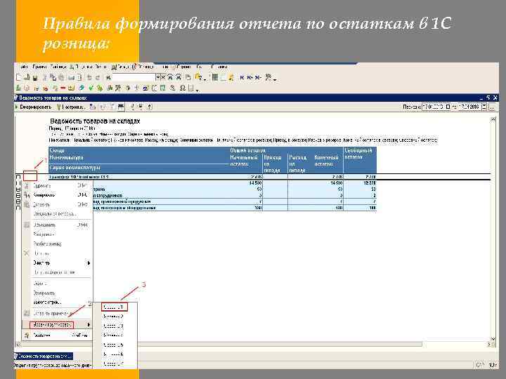Image resolution: width=506 pixels, height=379 pixels.
Task: Click the vertical scrollbar down arrow
Action: click(493, 339)
